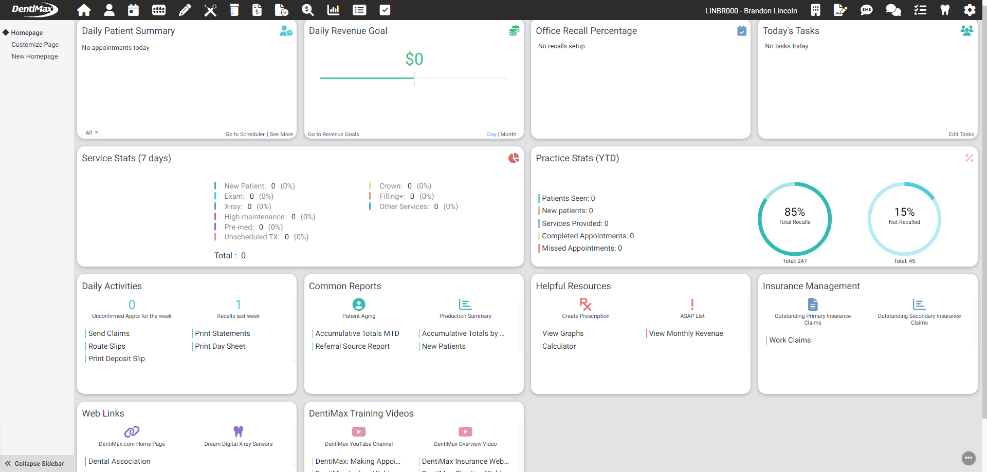Open the reports bar chart icon
This screenshot has width=987, height=472.
[x=333, y=10]
